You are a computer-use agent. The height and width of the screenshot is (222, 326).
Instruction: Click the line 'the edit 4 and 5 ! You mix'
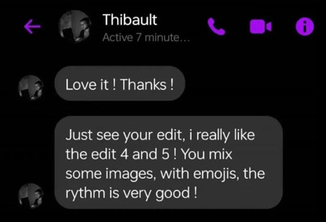click(149, 155)
